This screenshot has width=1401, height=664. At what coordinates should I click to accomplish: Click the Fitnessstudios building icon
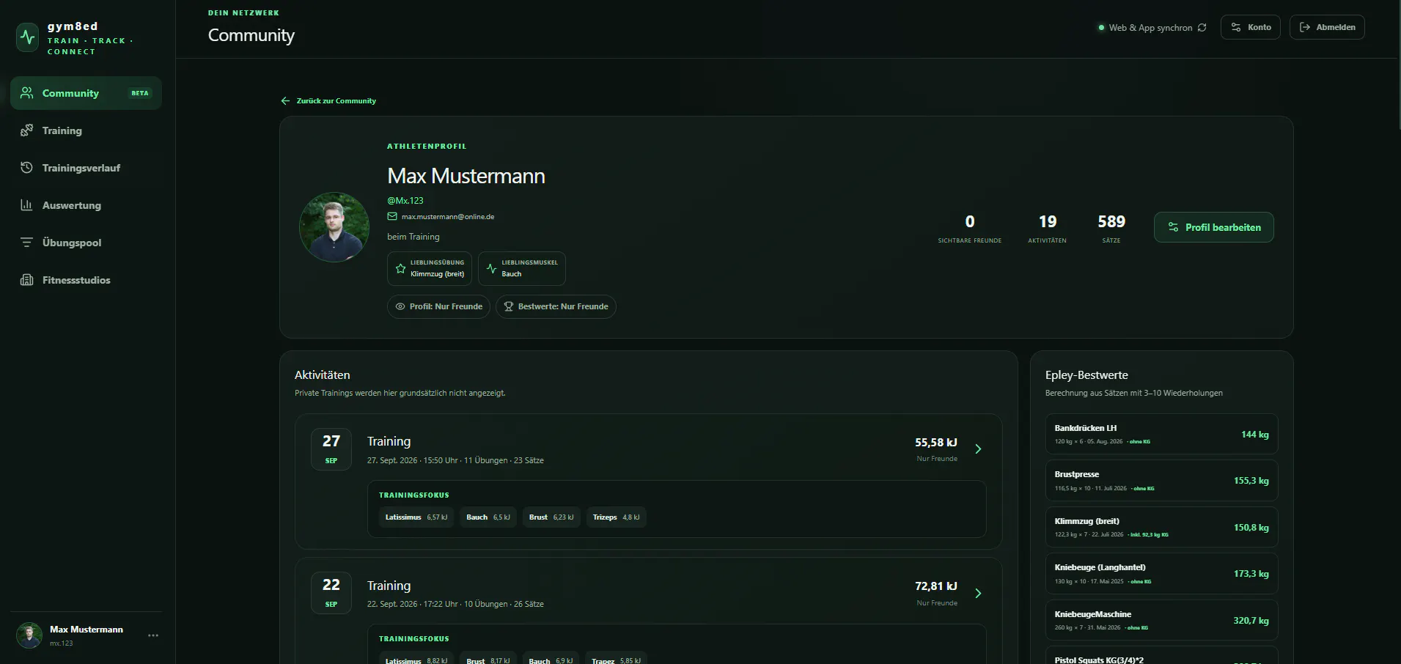click(x=27, y=280)
